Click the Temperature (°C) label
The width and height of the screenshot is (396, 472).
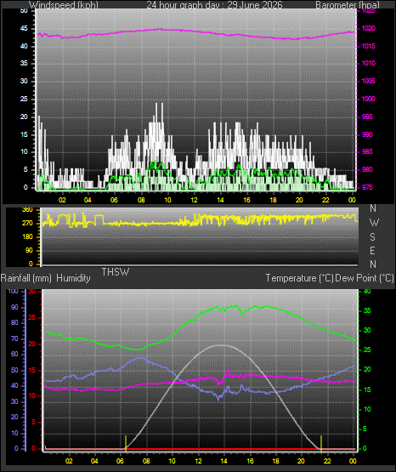click(x=299, y=278)
